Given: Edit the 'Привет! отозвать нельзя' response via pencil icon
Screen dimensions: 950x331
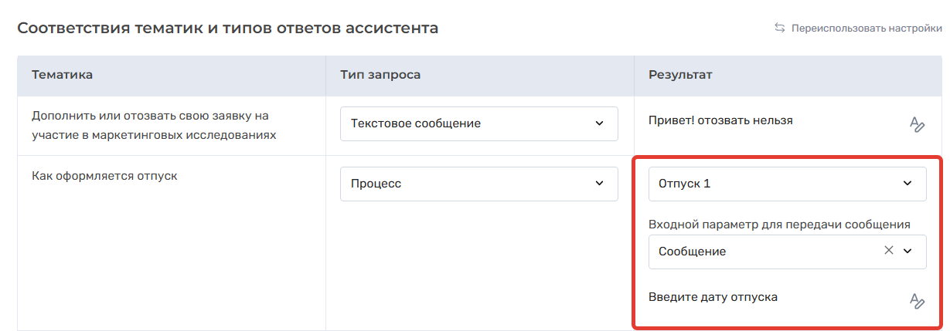Looking at the screenshot, I should click(x=918, y=124).
